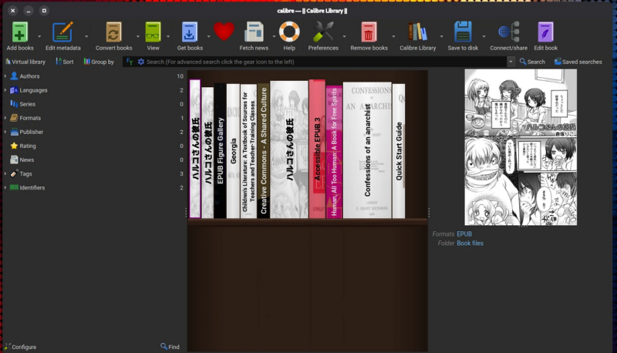Click the red heart donate icon
This screenshot has height=353, width=617.
[224, 32]
